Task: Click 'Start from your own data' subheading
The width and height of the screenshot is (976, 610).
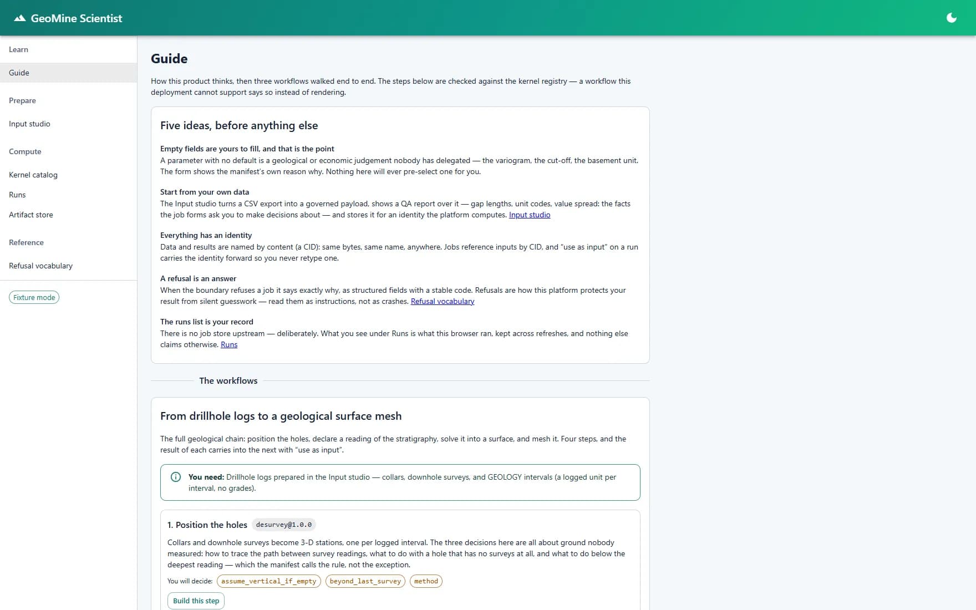Action: pyautogui.click(x=205, y=192)
